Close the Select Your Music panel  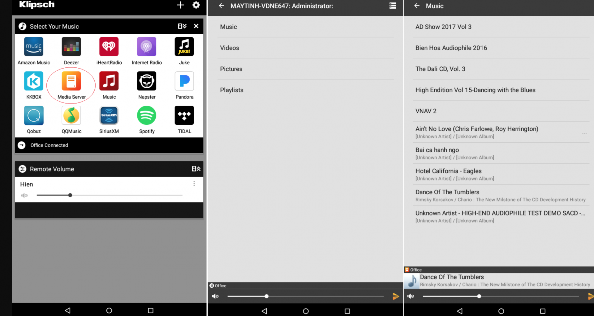click(196, 26)
